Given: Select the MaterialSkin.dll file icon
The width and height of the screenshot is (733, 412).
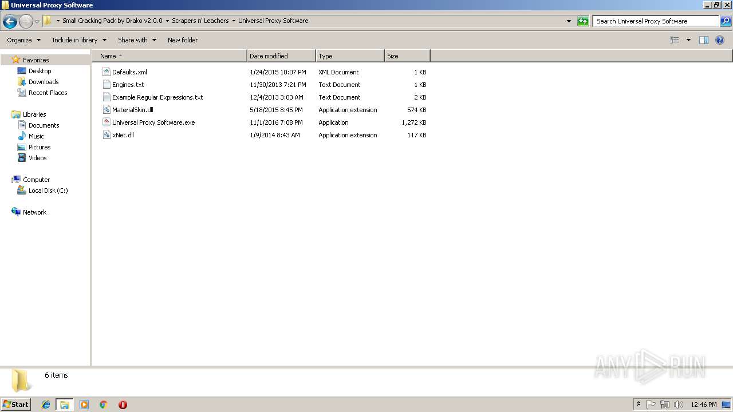Looking at the screenshot, I should [106, 110].
